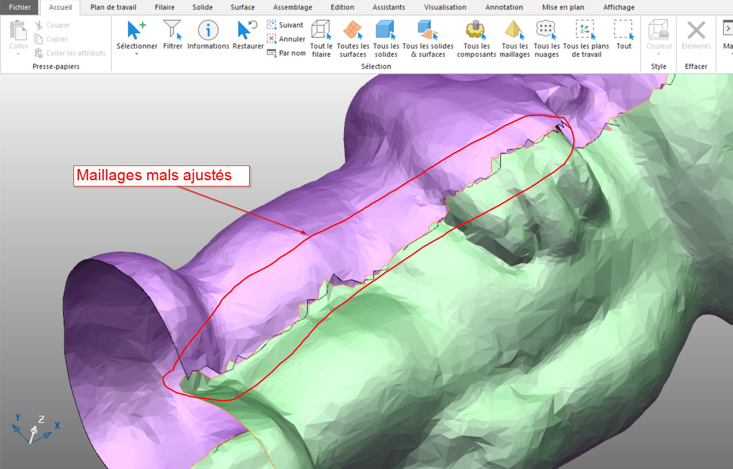733x469 pixels.
Task: Select Tous les maillages icon
Action: point(514,30)
